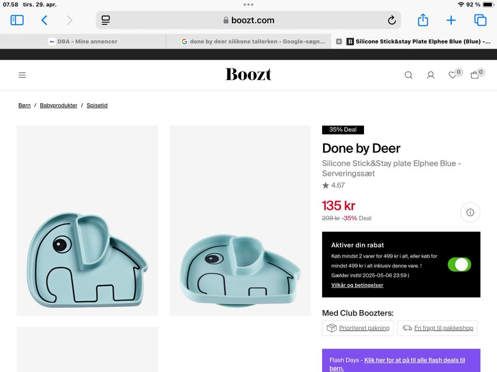Open Boozt search
497x372 pixels.
(408, 75)
